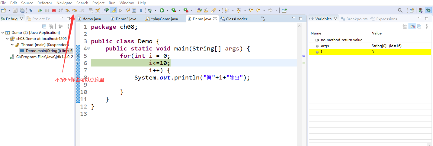Open the Variables view menu dots
This screenshot has height=146, width=433.
427,27
